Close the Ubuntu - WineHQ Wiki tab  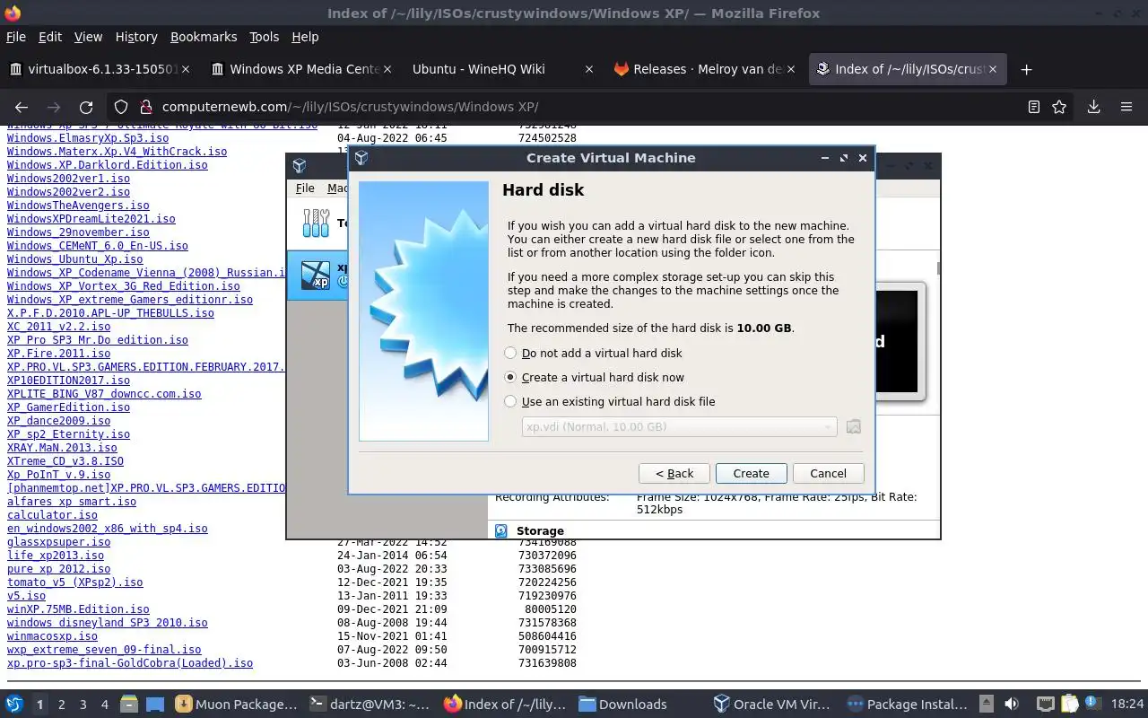[x=588, y=69]
